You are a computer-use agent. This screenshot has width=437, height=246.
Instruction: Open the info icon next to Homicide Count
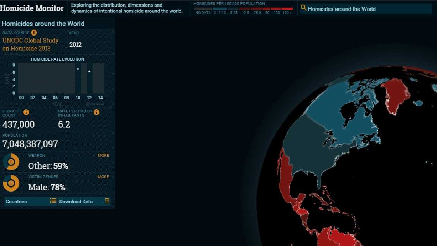[x=26, y=112]
